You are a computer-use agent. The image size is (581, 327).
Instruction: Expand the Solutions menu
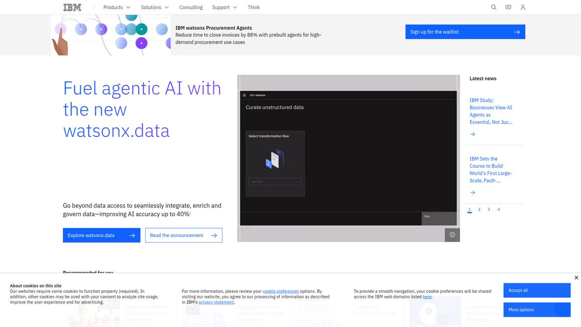[x=155, y=8]
